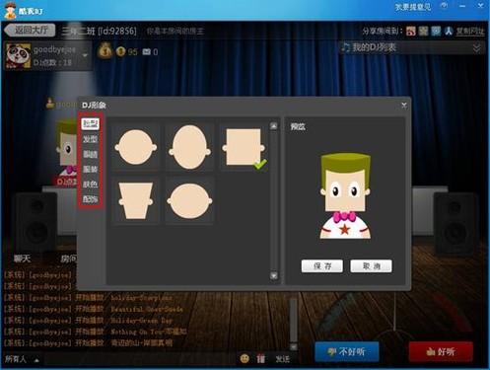Pick the wide flat oval face
The image size is (490, 370).
point(189,201)
